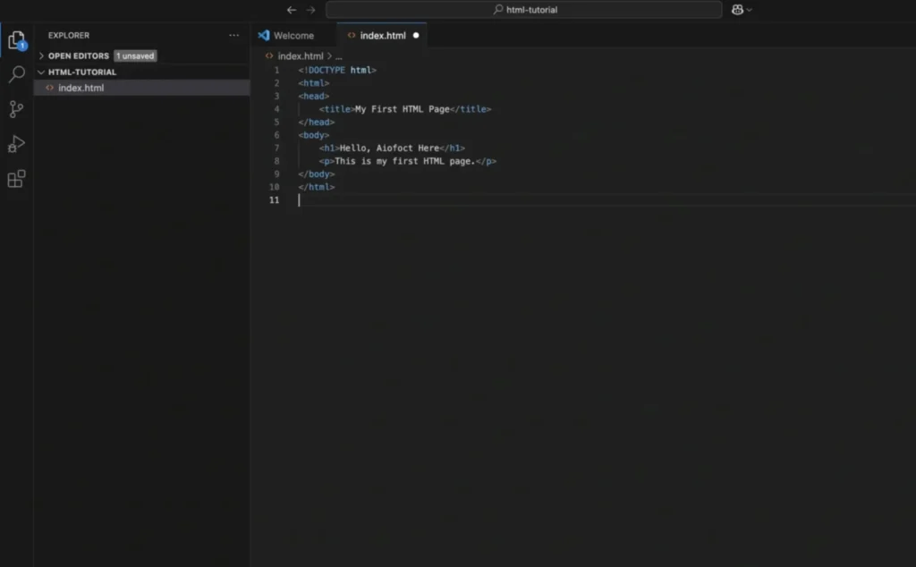Click the file icon in the breadcrumb
Image resolution: width=916 pixels, height=567 pixels.
[269, 56]
